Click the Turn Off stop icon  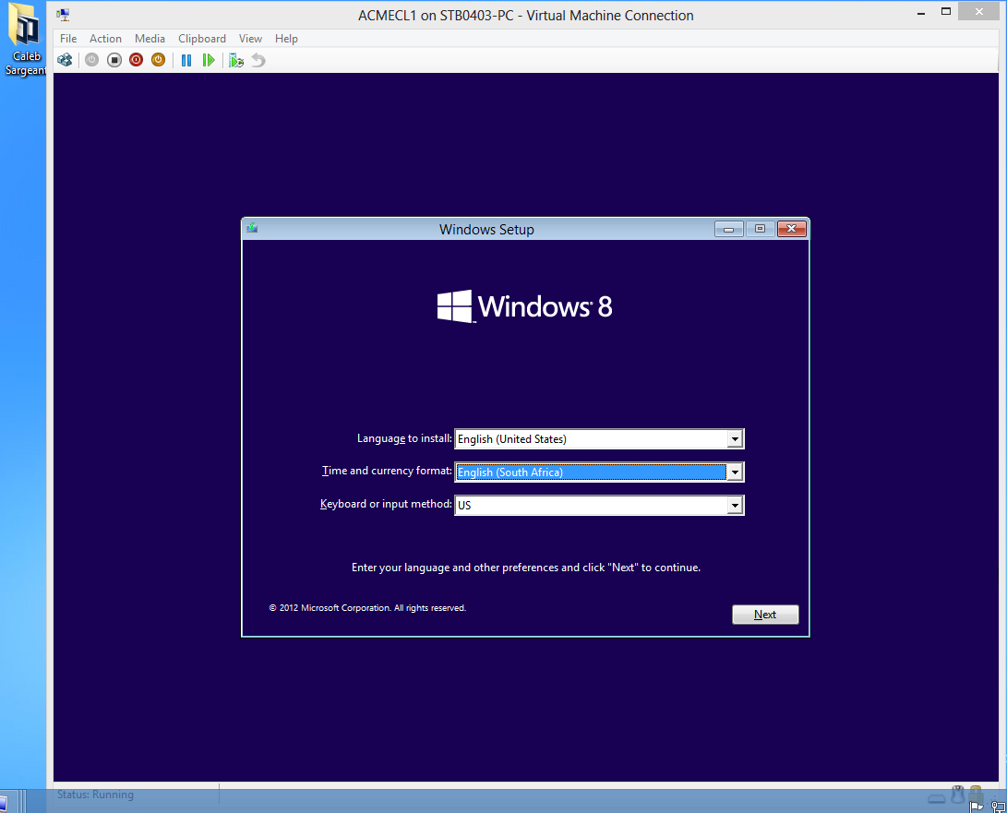pyautogui.click(x=114, y=60)
